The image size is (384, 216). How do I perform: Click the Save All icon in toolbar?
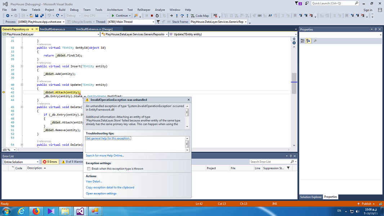pos(42,16)
